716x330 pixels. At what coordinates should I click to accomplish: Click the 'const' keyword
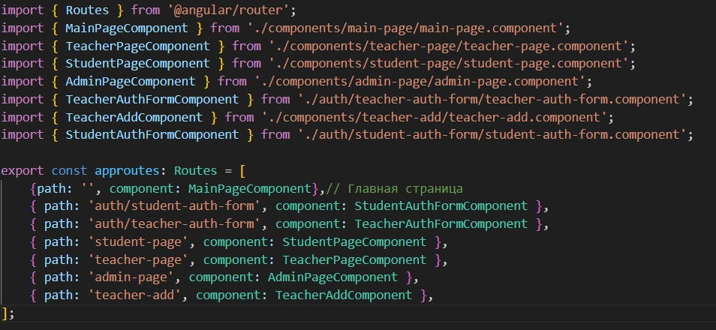click(69, 171)
